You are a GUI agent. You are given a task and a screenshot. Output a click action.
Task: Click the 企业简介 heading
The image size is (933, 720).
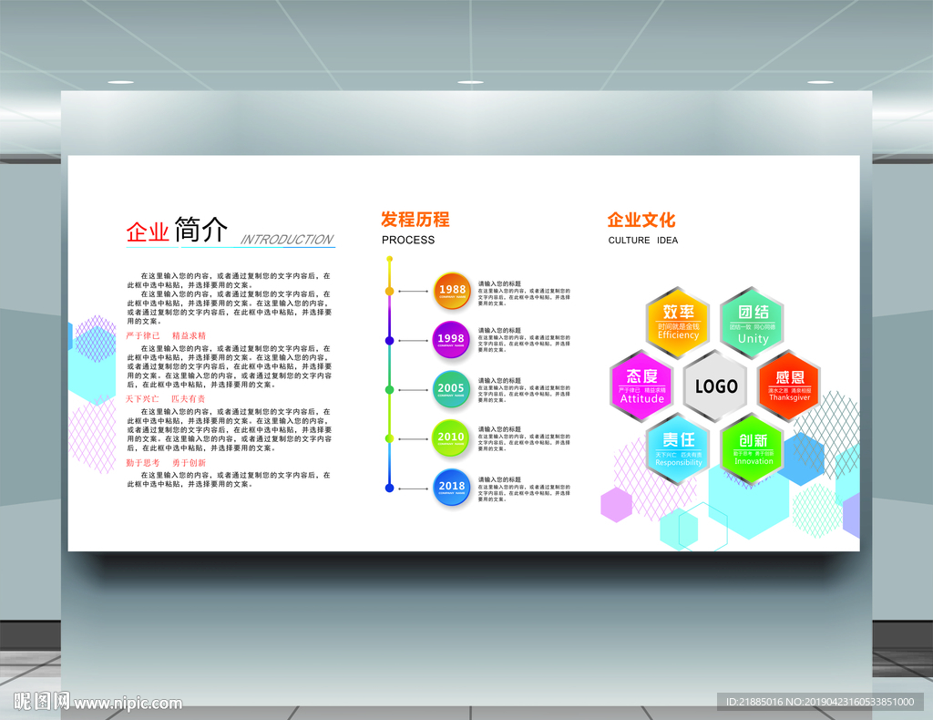pyautogui.click(x=177, y=230)
